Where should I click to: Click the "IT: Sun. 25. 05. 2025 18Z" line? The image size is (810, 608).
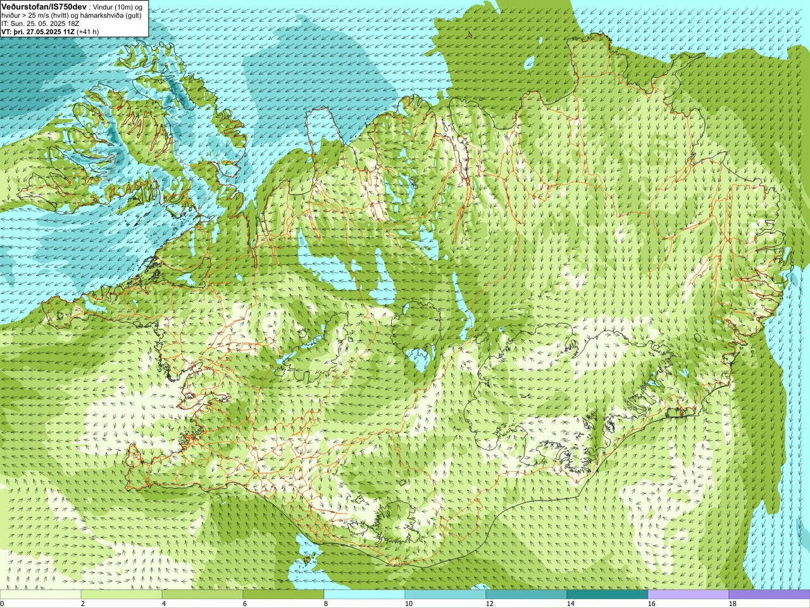tap(40, 23)
